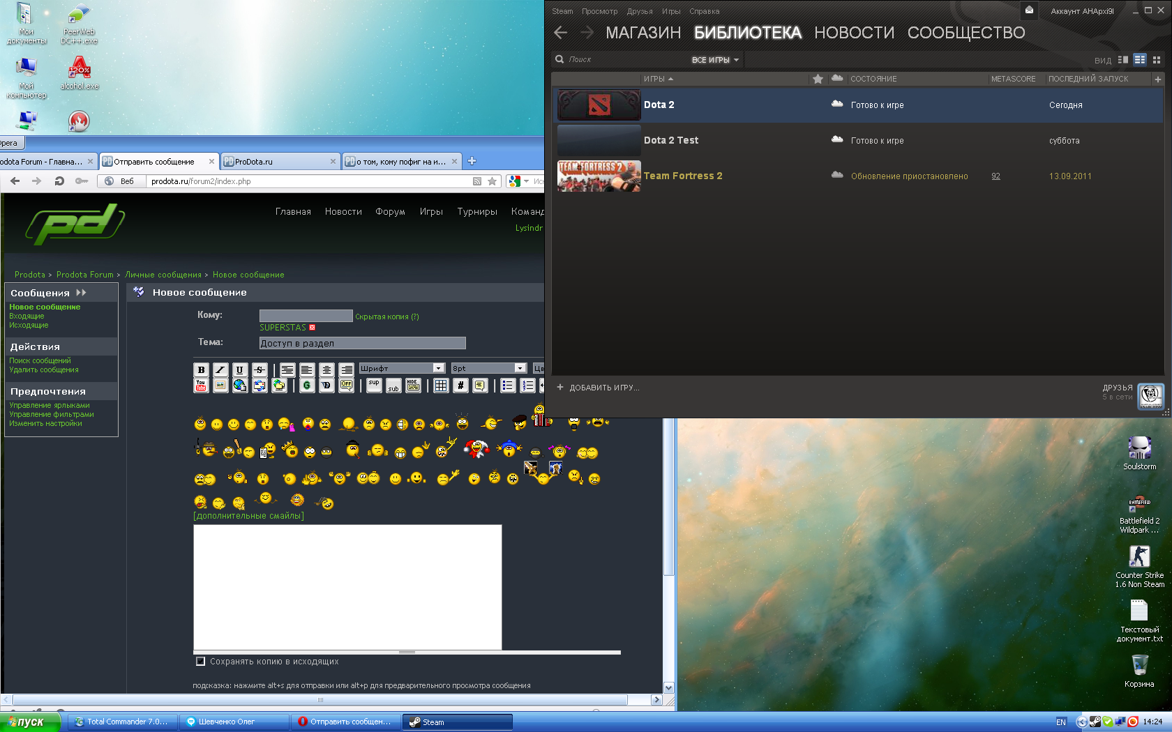The image size is (1172, 732).
Task: Open the Steam menu
Action: pyautogui.click(x=562, y=11)
